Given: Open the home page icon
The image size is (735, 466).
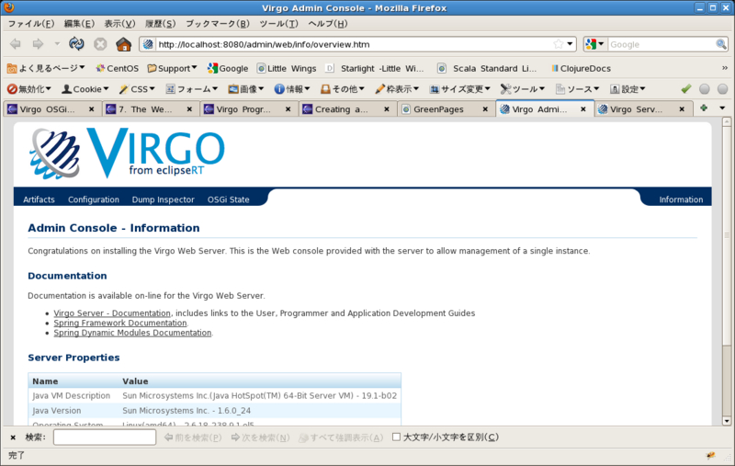Looking at the screenshot, I should click(124, 44).
